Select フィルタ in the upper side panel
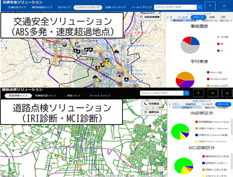The height and width of the screenshot is (177, 233). (x=183, y=17)
